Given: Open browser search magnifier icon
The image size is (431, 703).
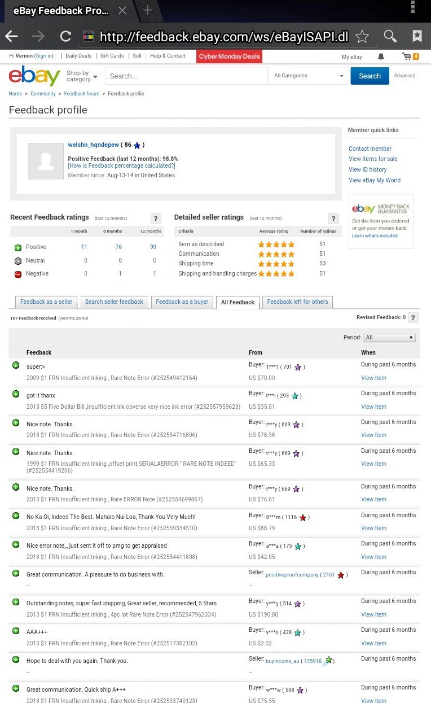Looking at the screenshot, I should (390, 37).
